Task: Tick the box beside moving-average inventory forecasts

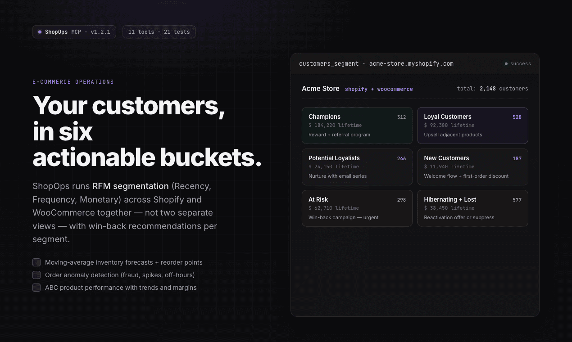Action: tap(36, 262)
